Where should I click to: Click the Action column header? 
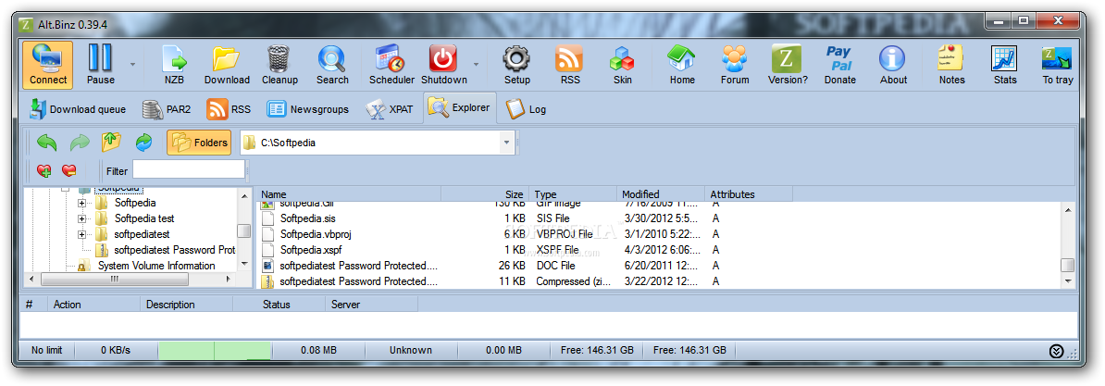point(93,305)
